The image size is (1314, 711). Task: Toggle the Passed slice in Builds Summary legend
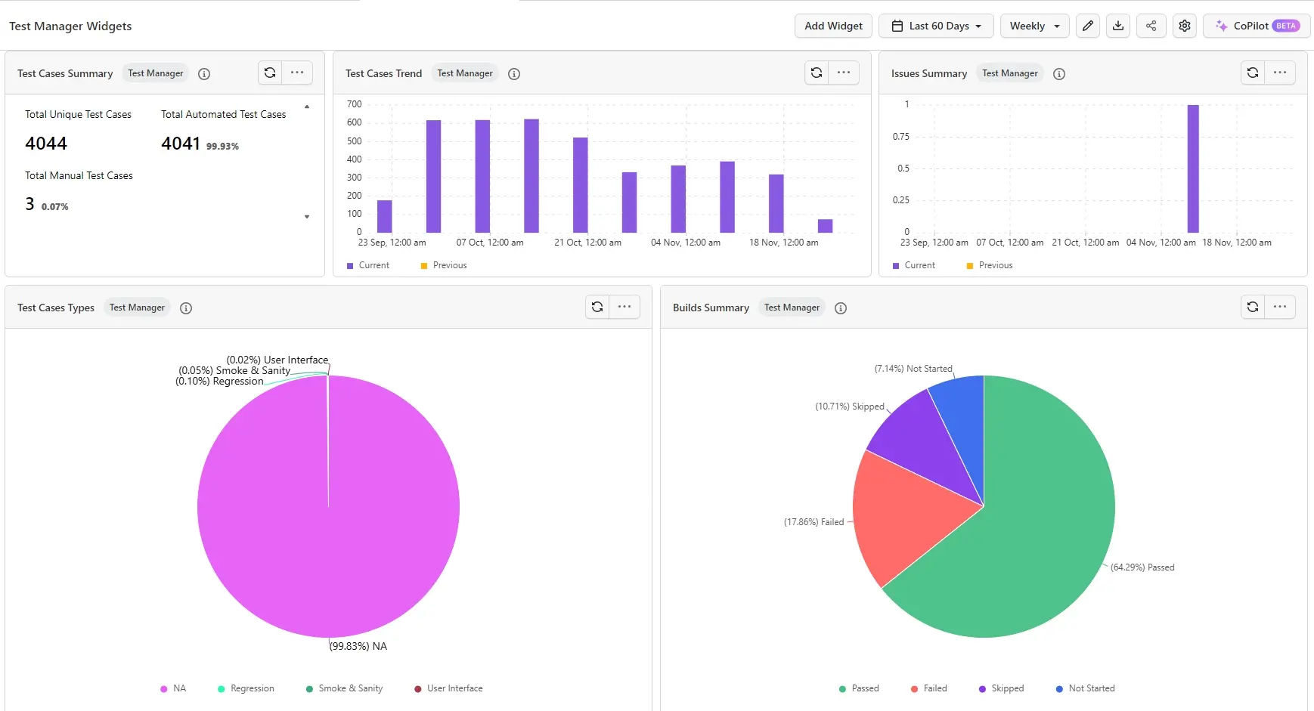point(860,688)
